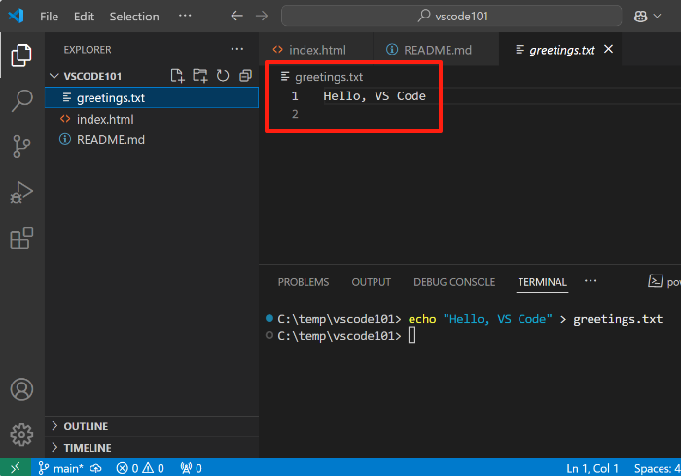Viewport: 681px width, 476px height.
Task: Go to line via Ln 1, Col 1
Action: click(x=591, y=468)
